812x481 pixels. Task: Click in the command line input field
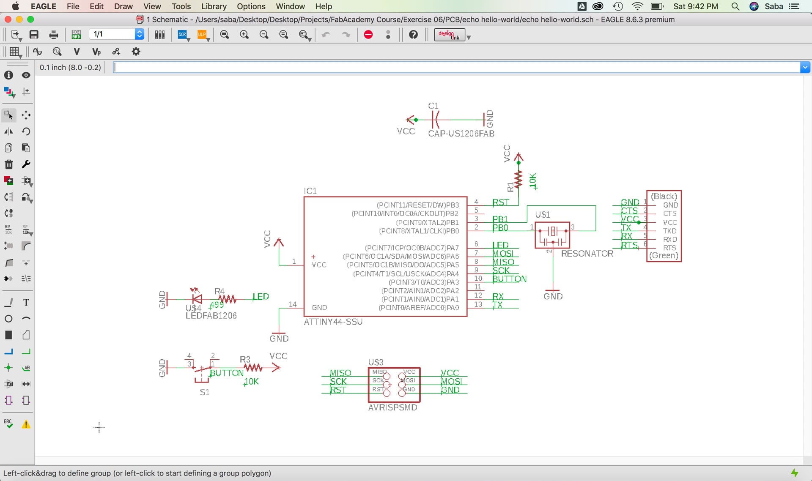click(x=457, y=67)
